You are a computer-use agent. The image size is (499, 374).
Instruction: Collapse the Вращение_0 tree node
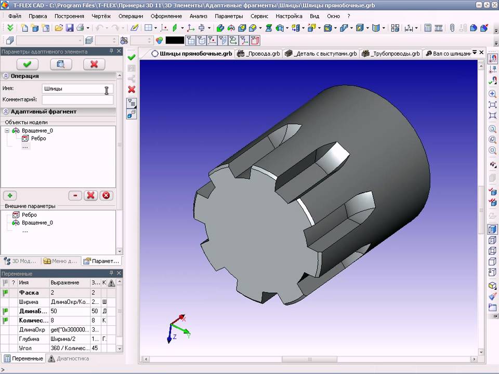click(x=7, y=131)
